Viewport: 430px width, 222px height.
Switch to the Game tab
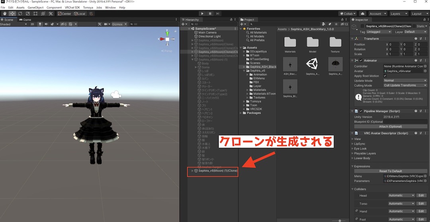tap(25, 19)
